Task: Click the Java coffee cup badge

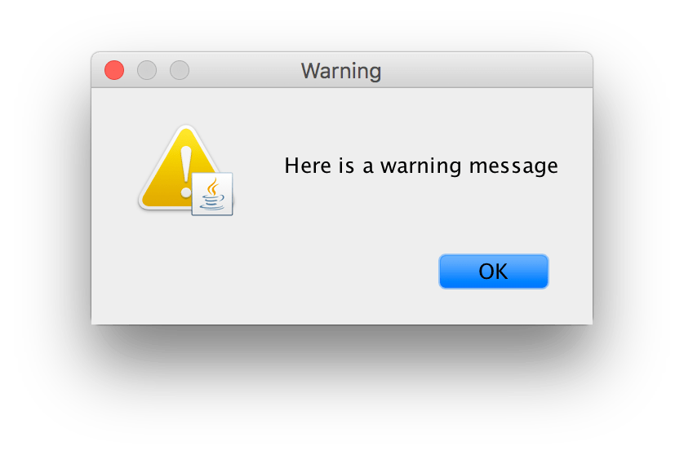Action: [x=212, y=194]
